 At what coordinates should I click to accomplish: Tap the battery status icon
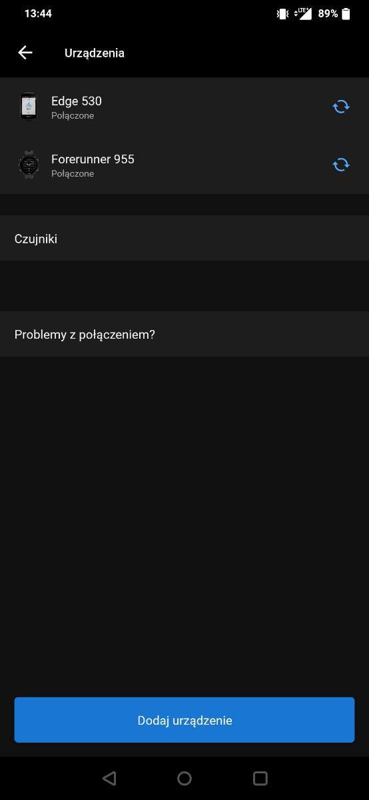click(346, 13)
